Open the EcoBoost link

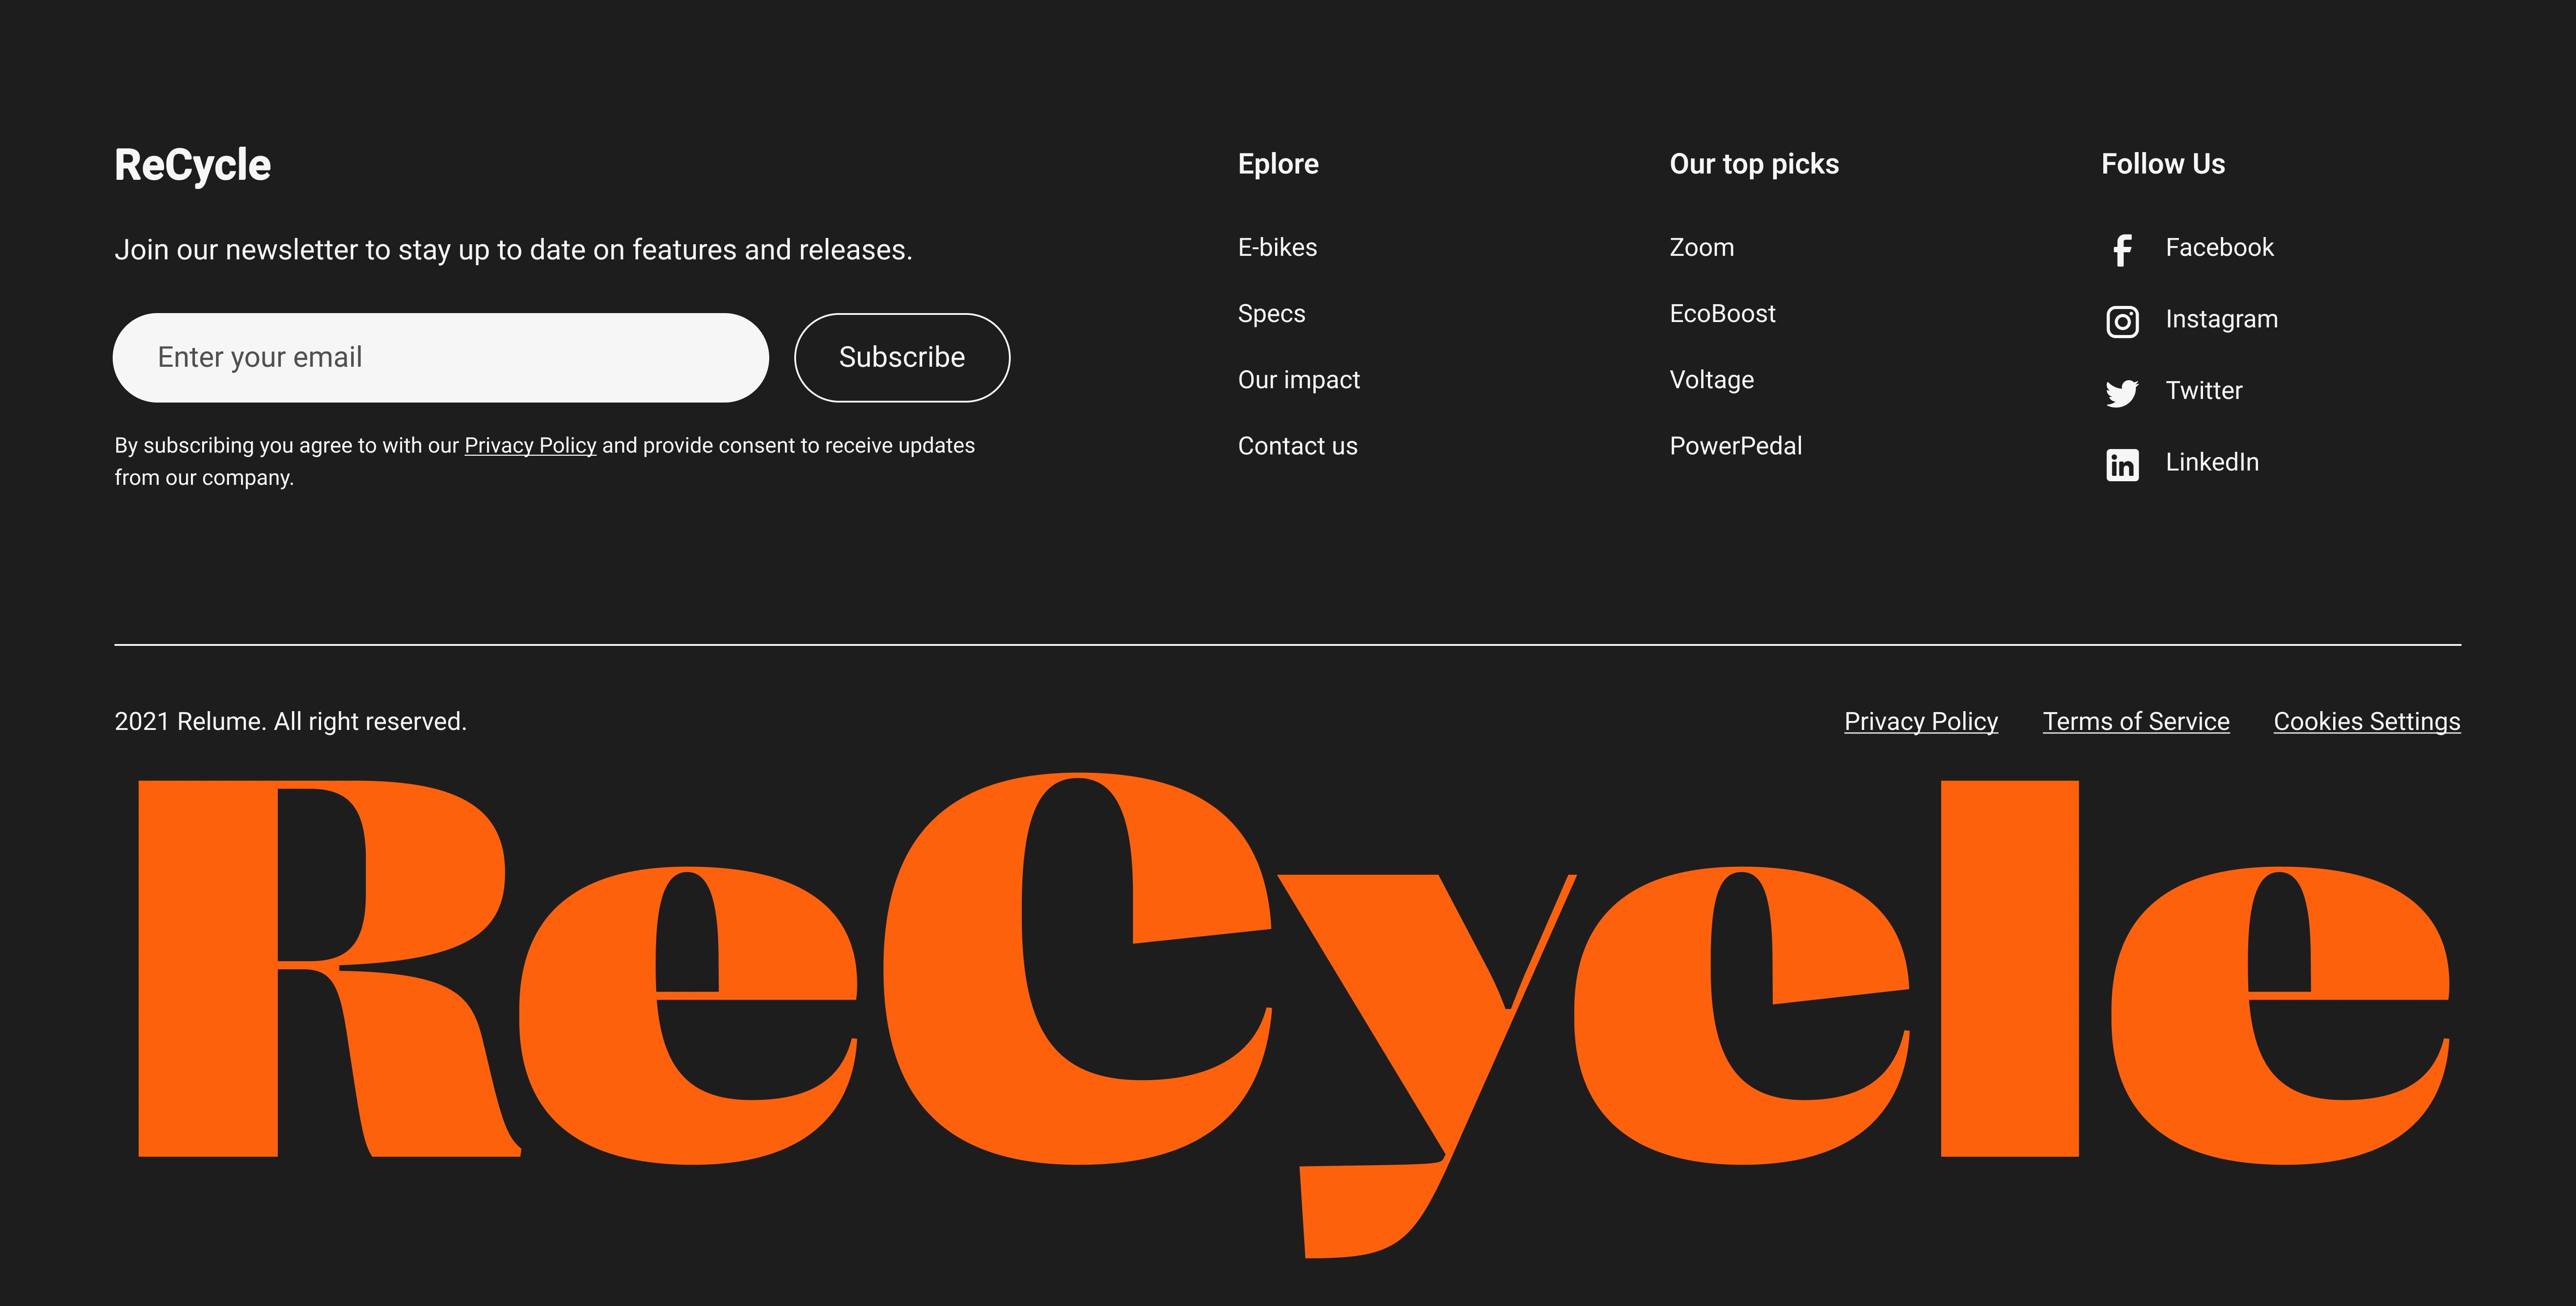[x=1722, y=314]
